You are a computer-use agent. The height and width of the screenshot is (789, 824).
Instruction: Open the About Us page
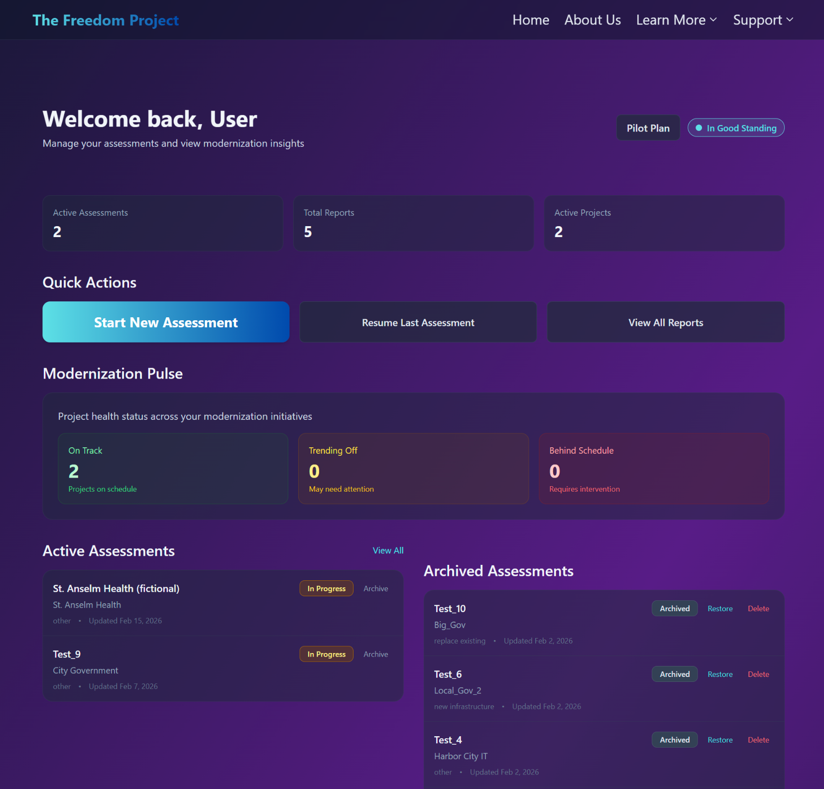click(x=592, y=20)
